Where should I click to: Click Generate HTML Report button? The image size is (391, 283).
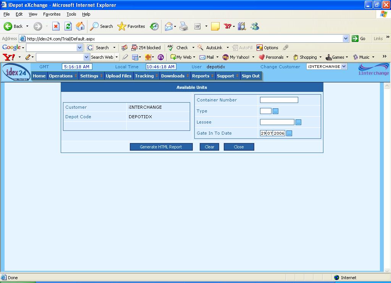point(161,147)
